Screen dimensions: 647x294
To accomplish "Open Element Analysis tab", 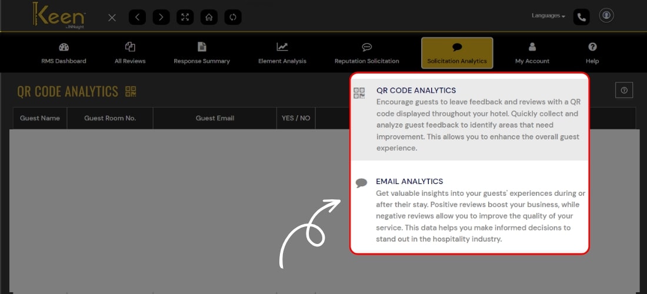I will coord(282,53).
